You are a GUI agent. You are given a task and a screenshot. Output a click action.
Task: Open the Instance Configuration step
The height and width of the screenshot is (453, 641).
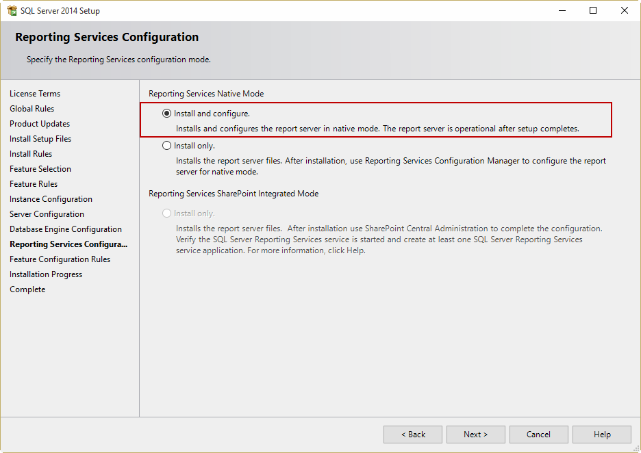click(x=51, y=199)
